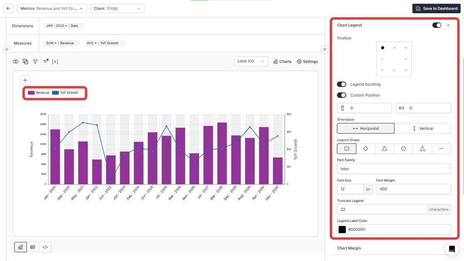
Task: Open the join datasets icon
Action: [15, 62]
